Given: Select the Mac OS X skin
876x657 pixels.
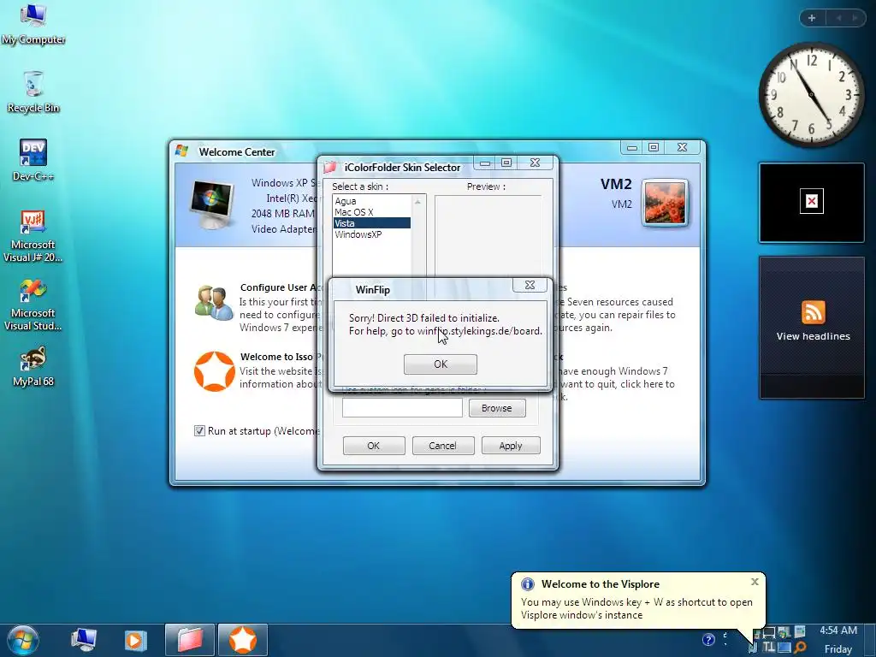Looking at the screenshot, I should pyautogui.click(x=371, y=212).
